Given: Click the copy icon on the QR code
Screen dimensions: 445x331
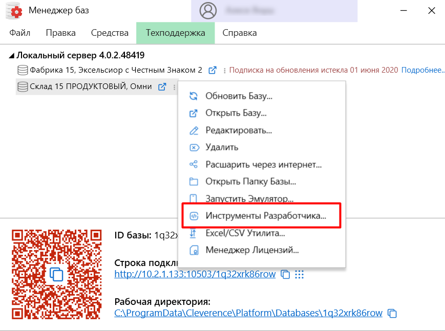Looking at the screenshot, I should pos(56,275).
